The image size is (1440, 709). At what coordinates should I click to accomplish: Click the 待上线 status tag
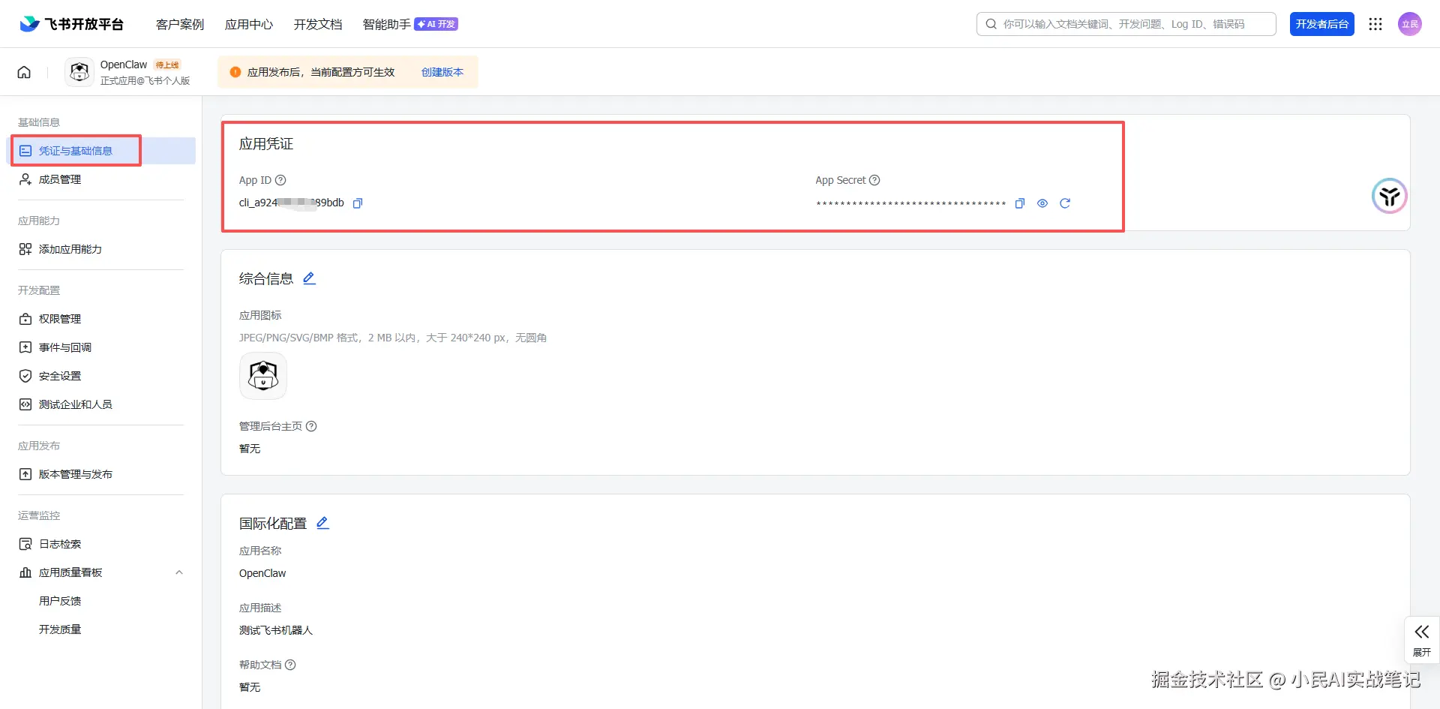click(x=167, y=65)
